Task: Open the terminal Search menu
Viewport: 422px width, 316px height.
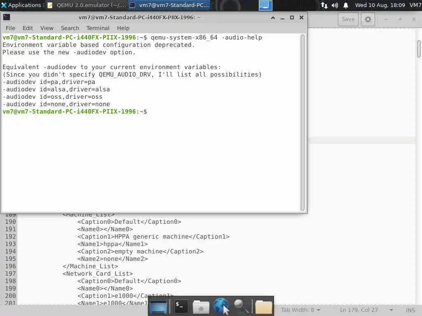Action: (70, 28)
